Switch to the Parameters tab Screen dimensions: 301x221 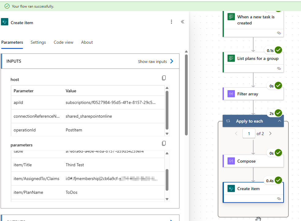(x=12, y=42)
